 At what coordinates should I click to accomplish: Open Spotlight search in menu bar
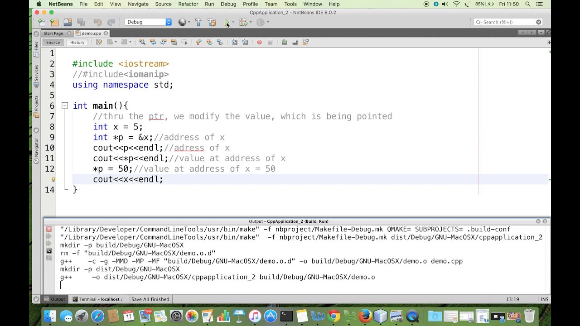(527, 4)
